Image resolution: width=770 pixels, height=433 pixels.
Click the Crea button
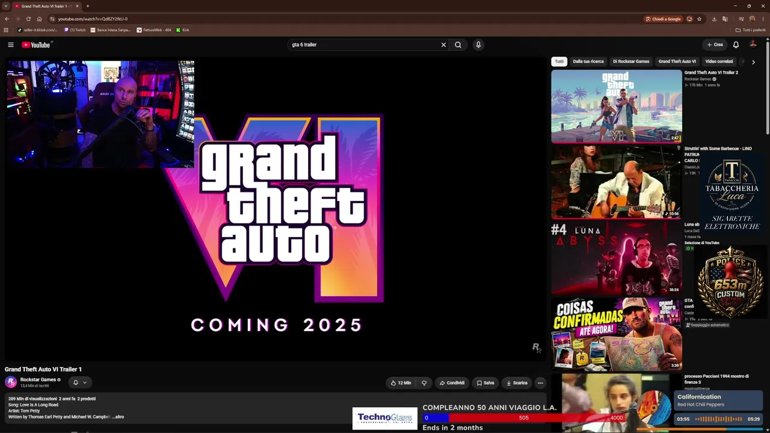(x=715, y=45)
